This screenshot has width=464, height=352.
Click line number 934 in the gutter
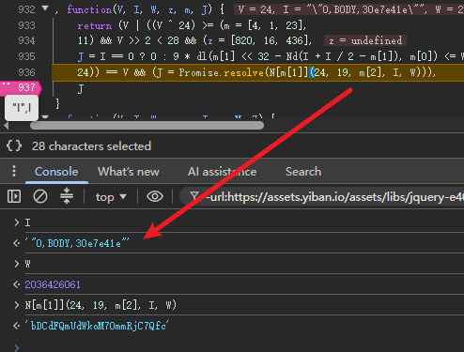[x=26, y=40]
